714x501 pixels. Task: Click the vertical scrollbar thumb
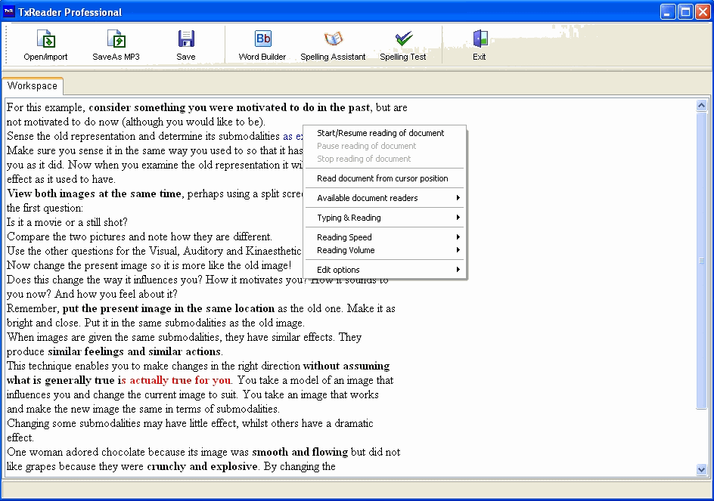701,261
